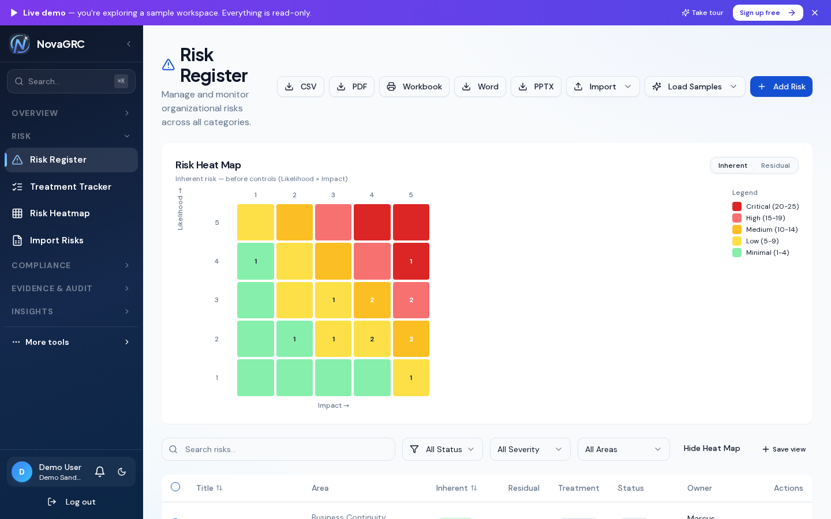
Task: Open Risk Heatmap page from sidebar
Action: [72, 213]
